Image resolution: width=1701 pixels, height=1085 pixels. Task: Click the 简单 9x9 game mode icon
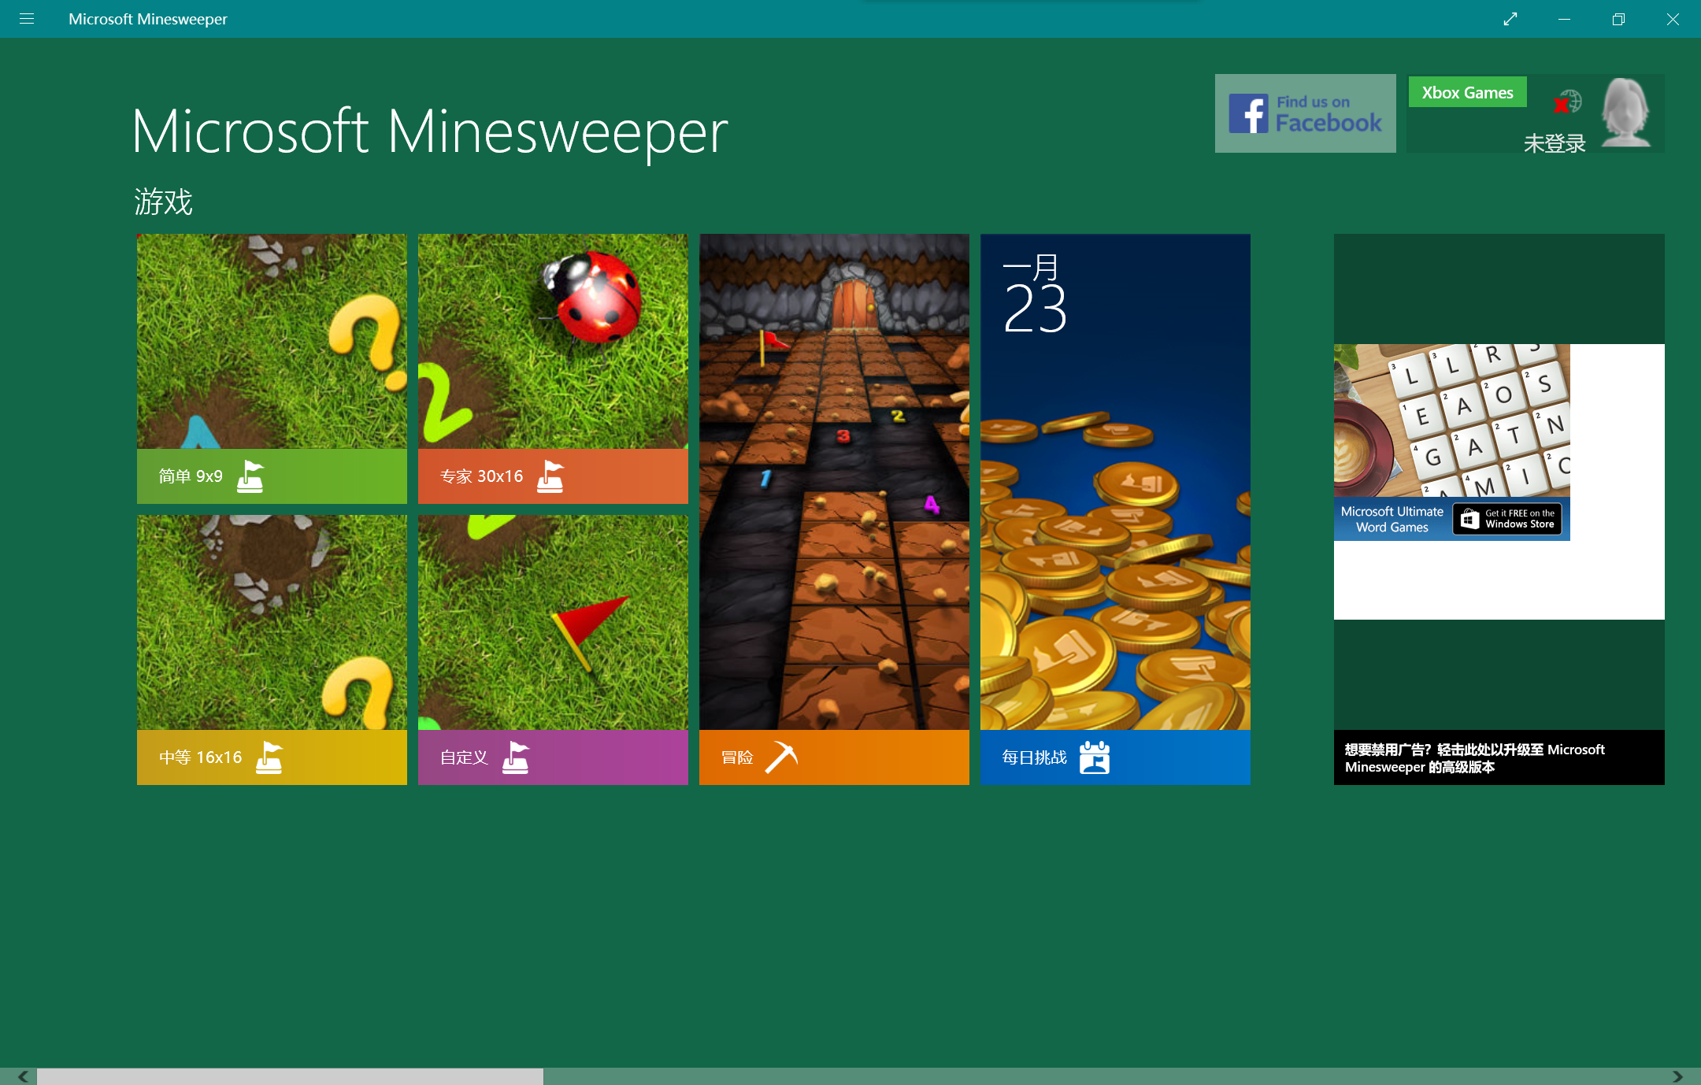click(x=270, y=367)
